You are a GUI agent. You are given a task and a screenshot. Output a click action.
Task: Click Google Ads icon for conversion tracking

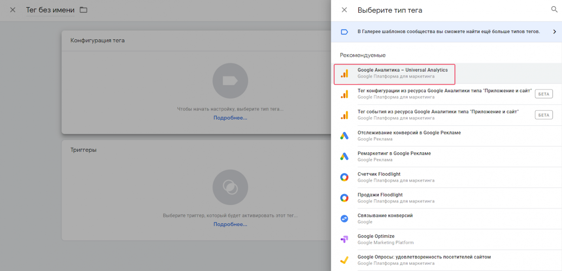[x=344, y=136]
